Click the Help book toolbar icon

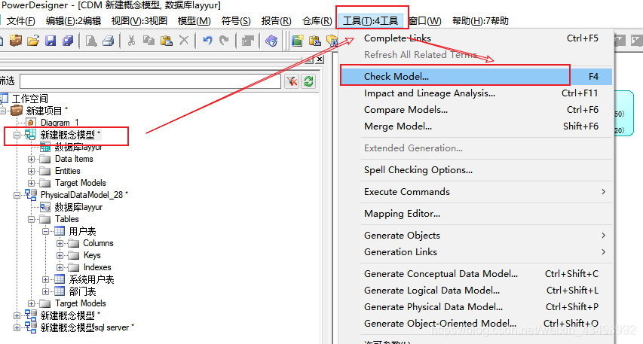point(271,41)
